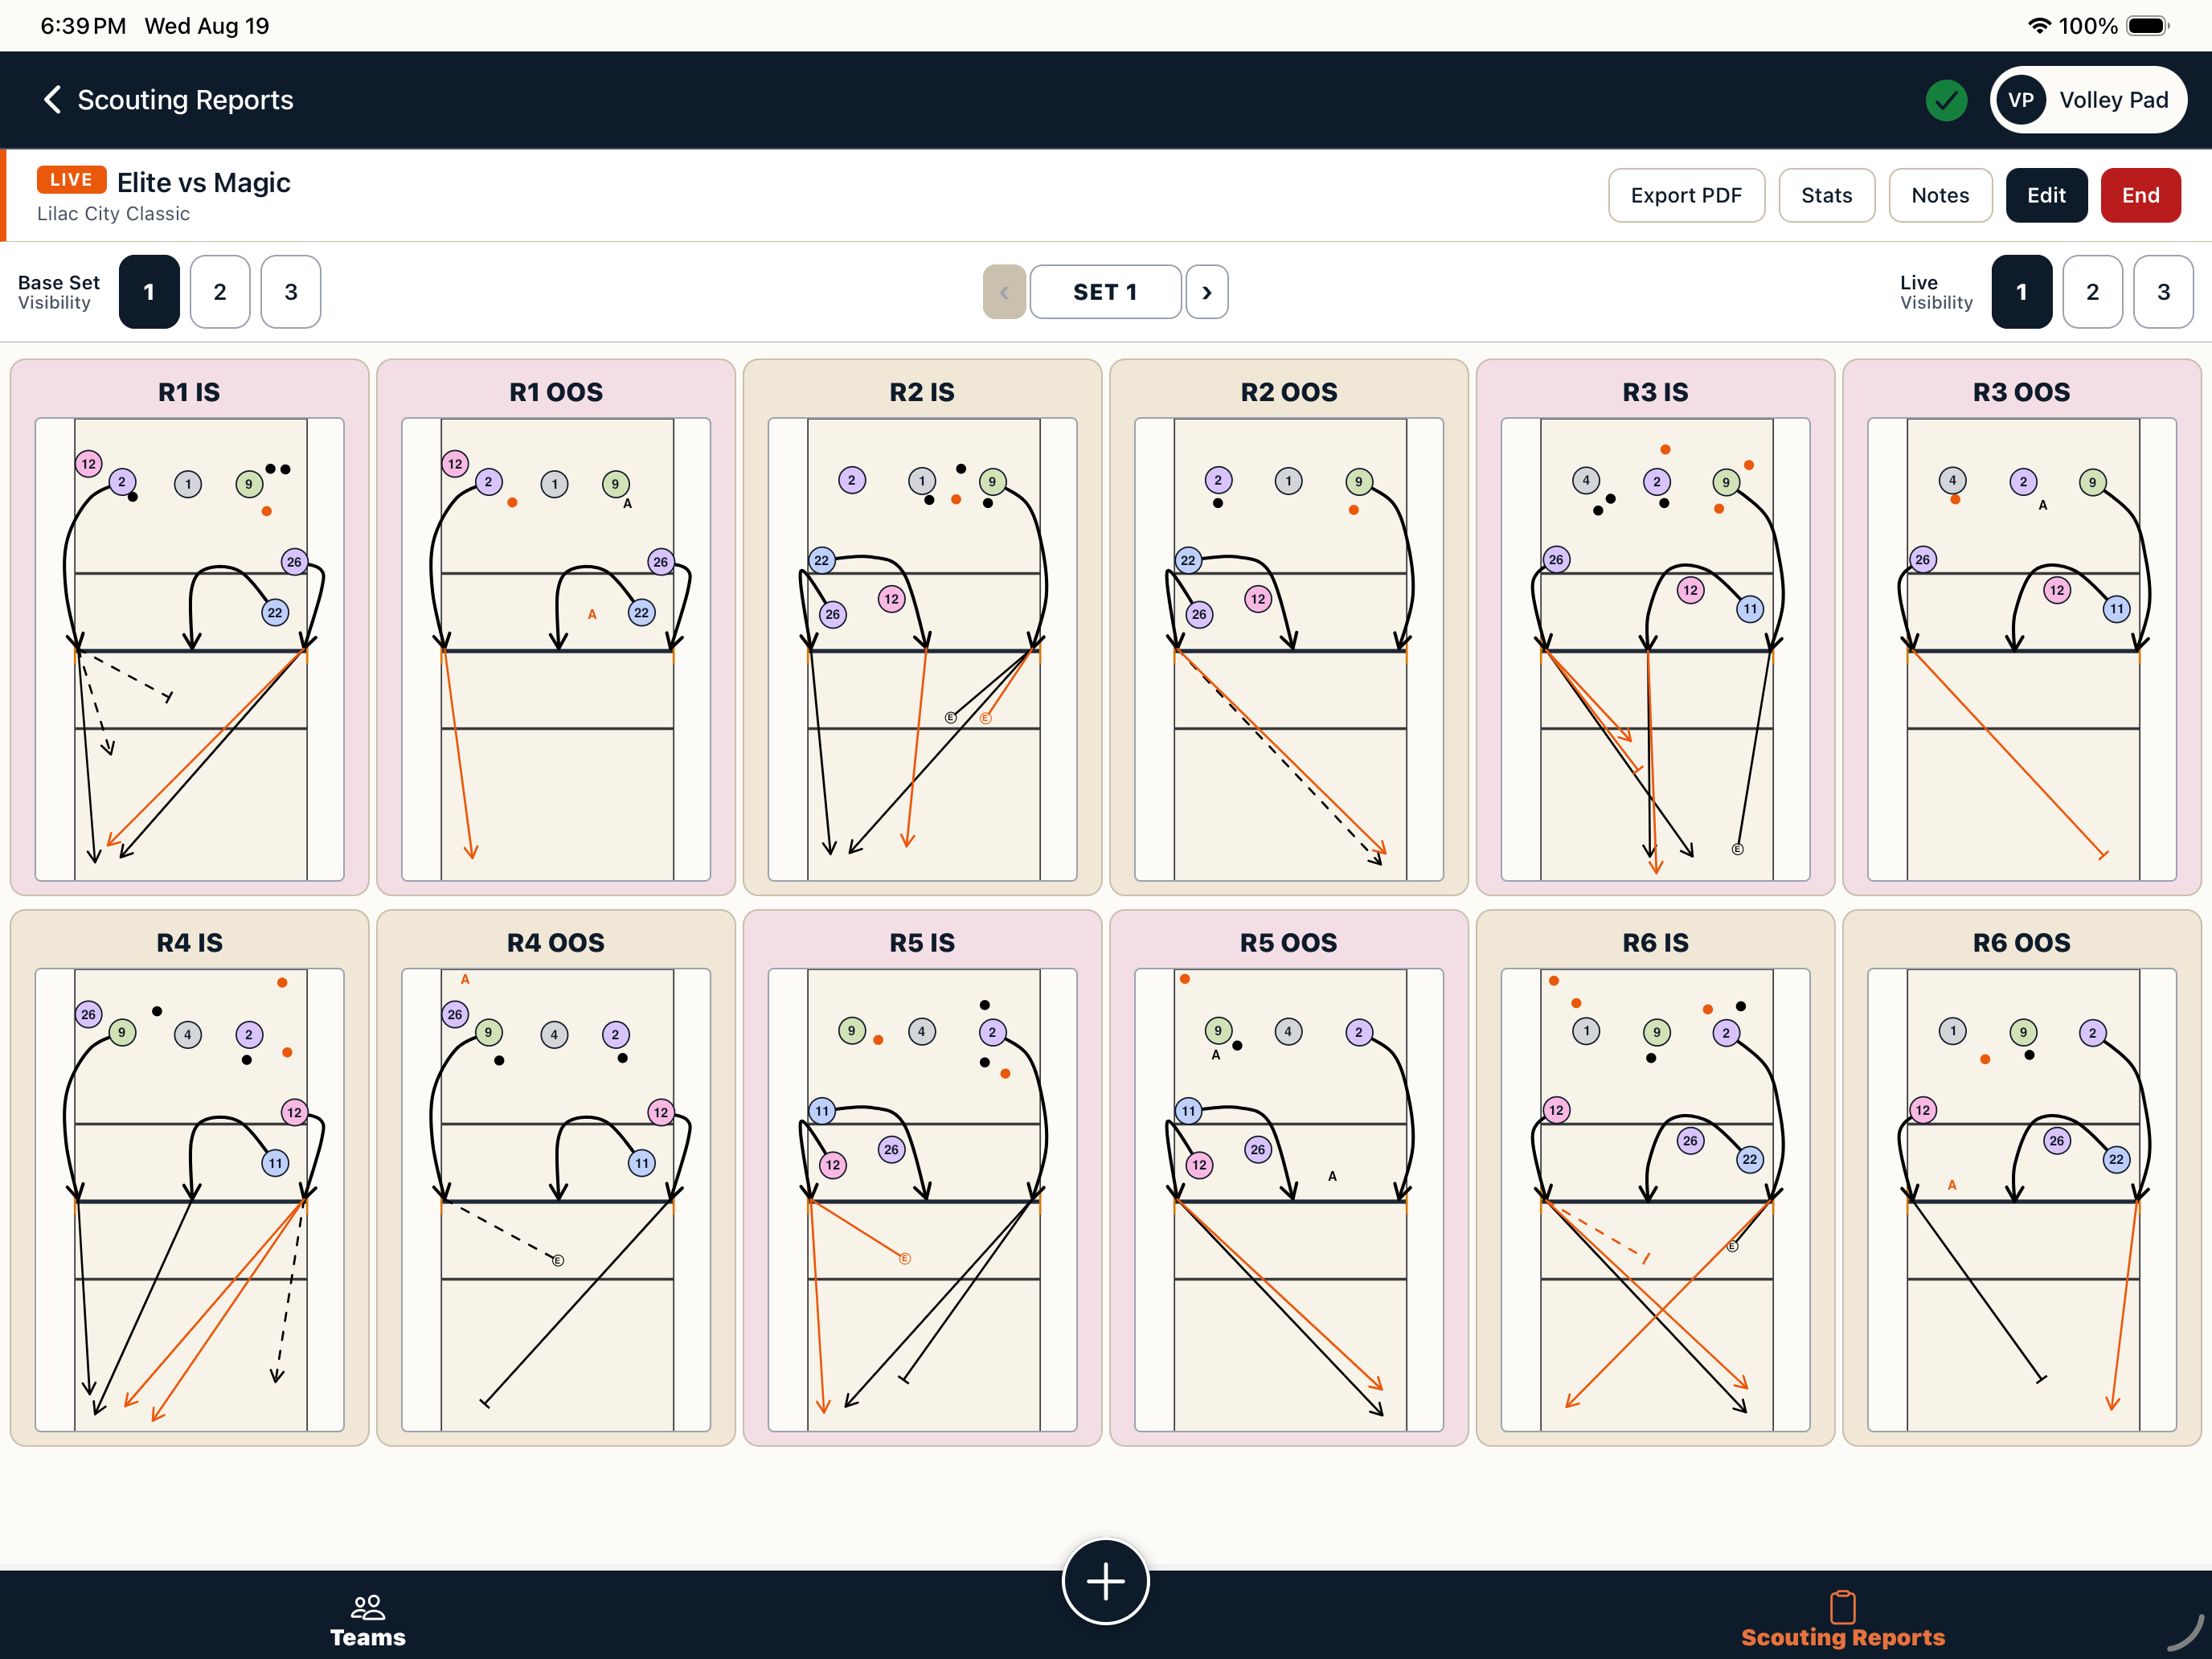Select player 26 in R1 IS court
The height and width of the screenshot is (1659, 2212).
(x=294, y=561)
